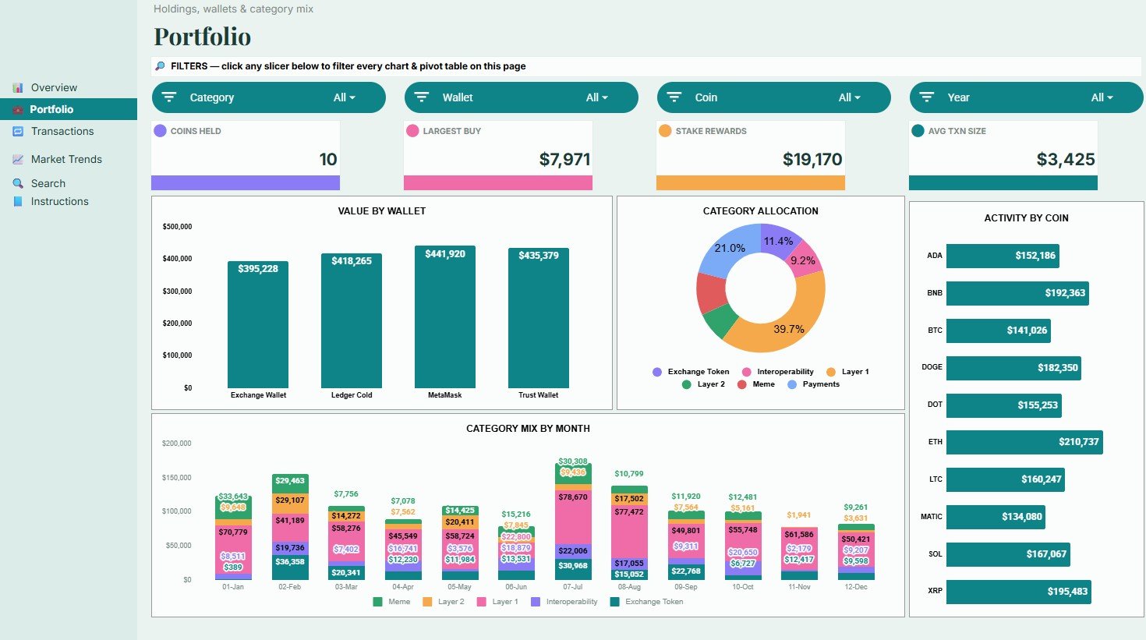Screen dimensions: 1146x640
Task: Click the Exchange Wallet bar $395,228
Action: [258, 324]
